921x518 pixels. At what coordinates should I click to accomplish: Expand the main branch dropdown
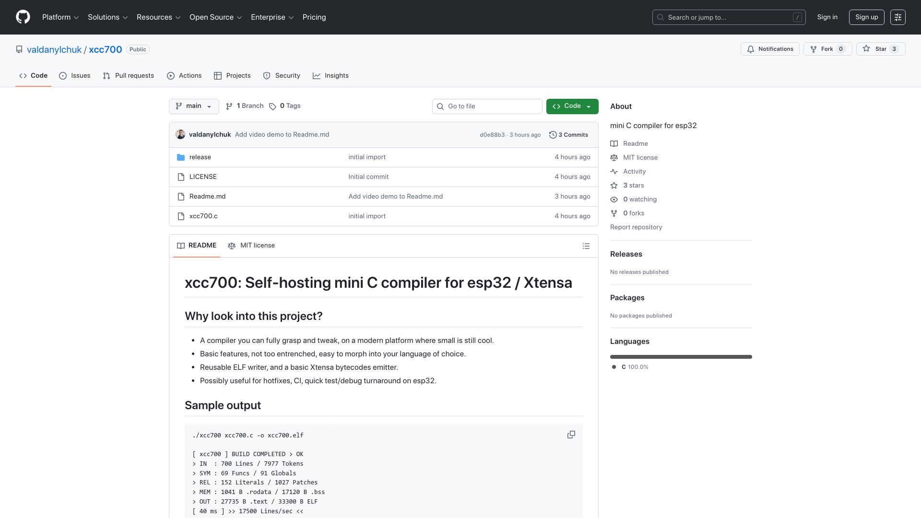pos(194,106)
